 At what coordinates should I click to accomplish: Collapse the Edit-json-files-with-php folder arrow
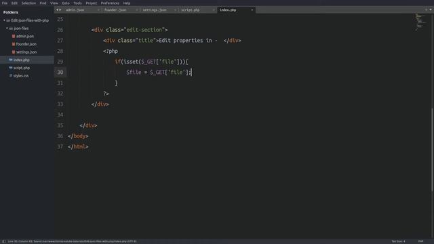pyautogui.click(x=4, y=20)
